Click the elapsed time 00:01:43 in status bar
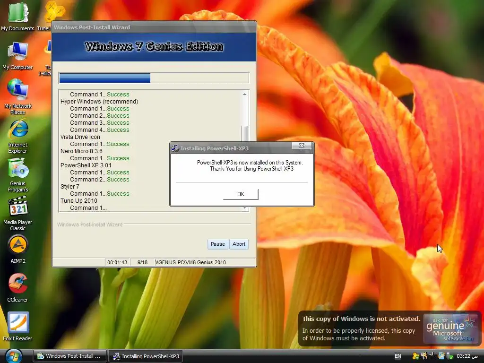Screen dimensions: 484x363 click(117, 262)
